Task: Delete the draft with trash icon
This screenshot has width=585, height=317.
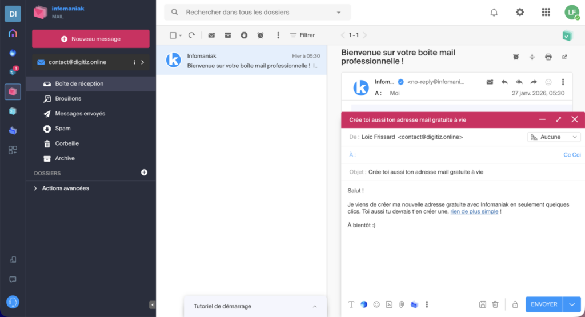Action: pyautogui.click(x=495, y=304)
